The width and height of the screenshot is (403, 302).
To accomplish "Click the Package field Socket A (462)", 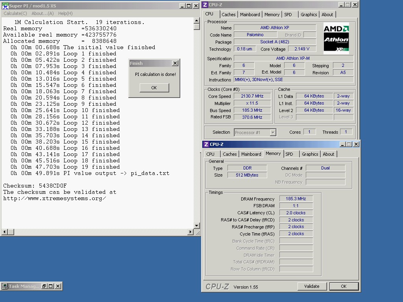I will (275, 42).
